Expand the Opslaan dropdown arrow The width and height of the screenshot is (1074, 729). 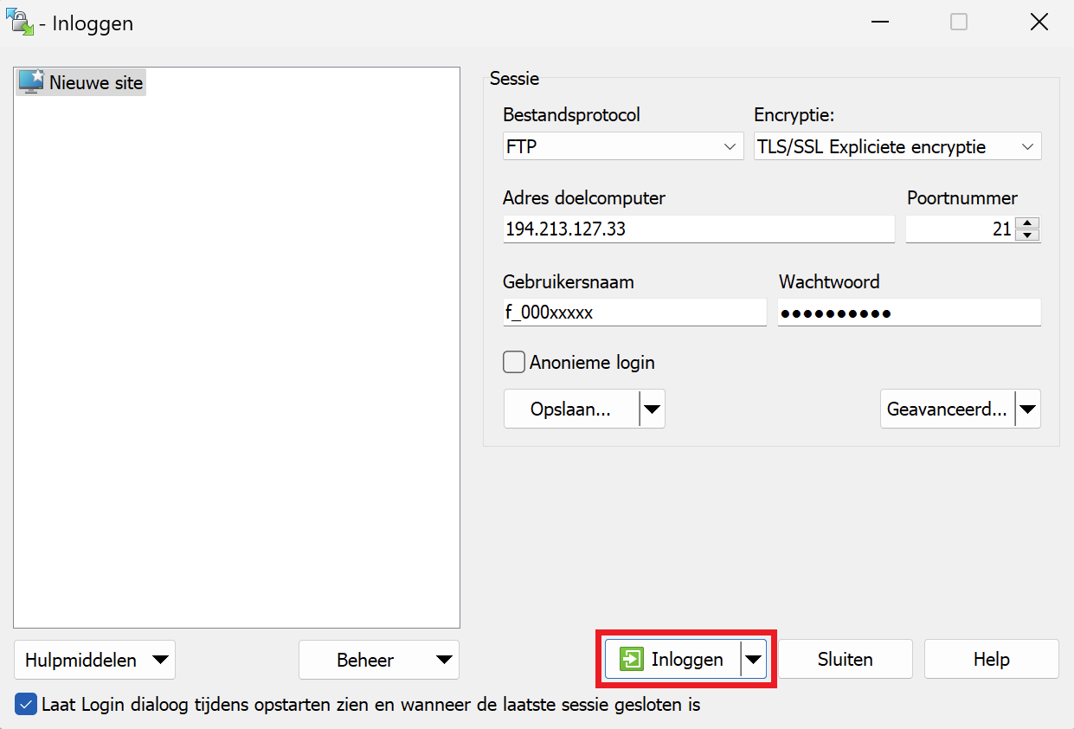pyautogui.click(x=653, y=410)
